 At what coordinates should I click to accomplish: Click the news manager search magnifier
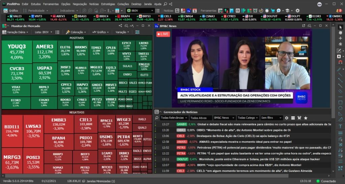pos(157,118)
